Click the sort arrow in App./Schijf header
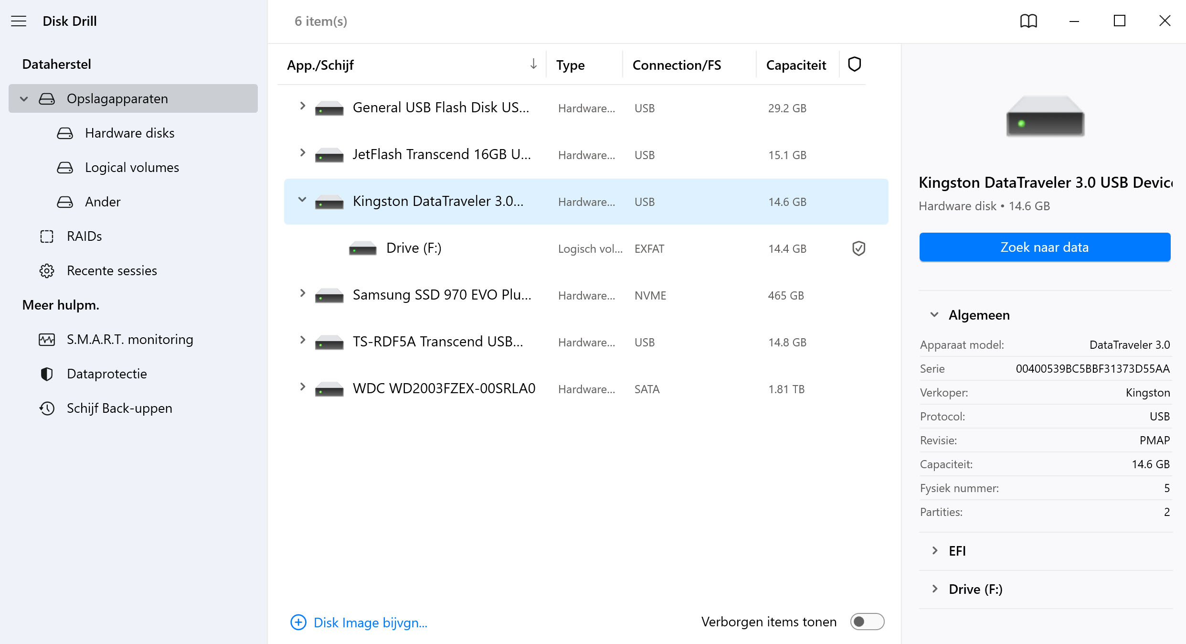 coord(533,64)
